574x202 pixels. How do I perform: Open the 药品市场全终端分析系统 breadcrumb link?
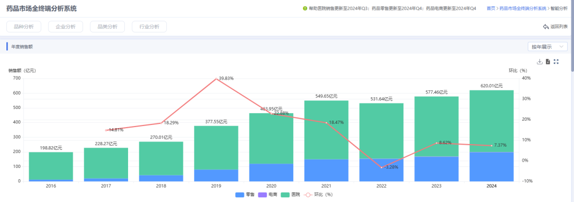pyautogui.click(x=523, y=9)
